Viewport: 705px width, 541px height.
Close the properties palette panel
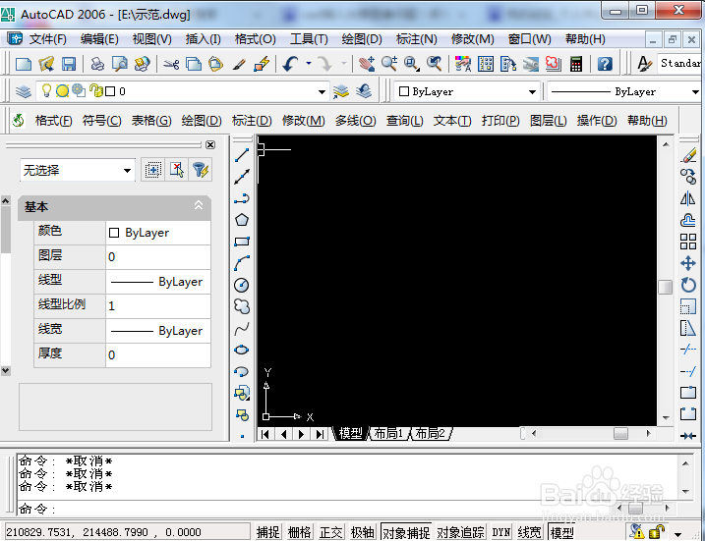[x=210, y=144]
